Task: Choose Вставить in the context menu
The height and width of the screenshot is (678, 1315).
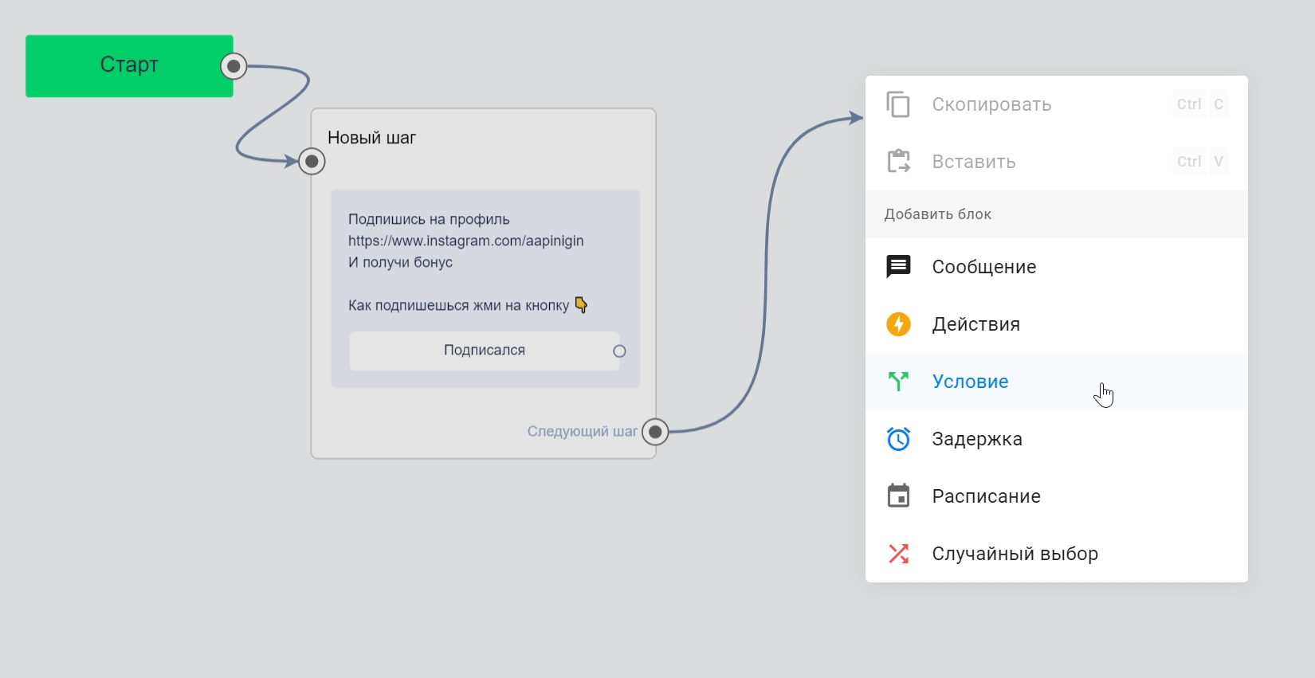Action: coord(974,162)
